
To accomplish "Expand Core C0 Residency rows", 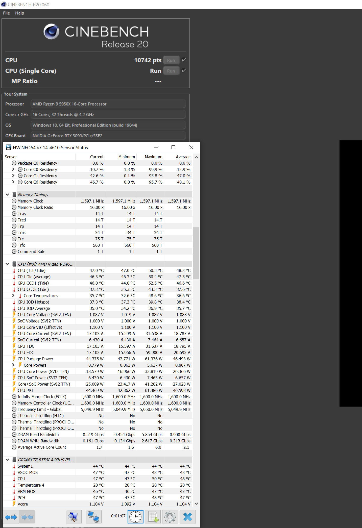I will [13, 169].
